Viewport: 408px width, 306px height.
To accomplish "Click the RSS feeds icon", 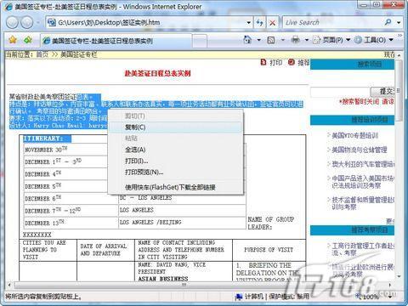I will [271, 40].
